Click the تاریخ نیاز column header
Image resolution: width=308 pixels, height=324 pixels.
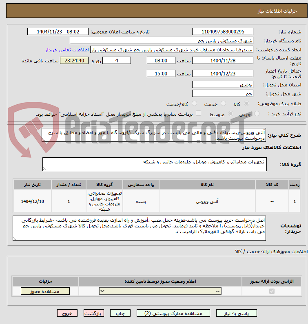point(32,185)
